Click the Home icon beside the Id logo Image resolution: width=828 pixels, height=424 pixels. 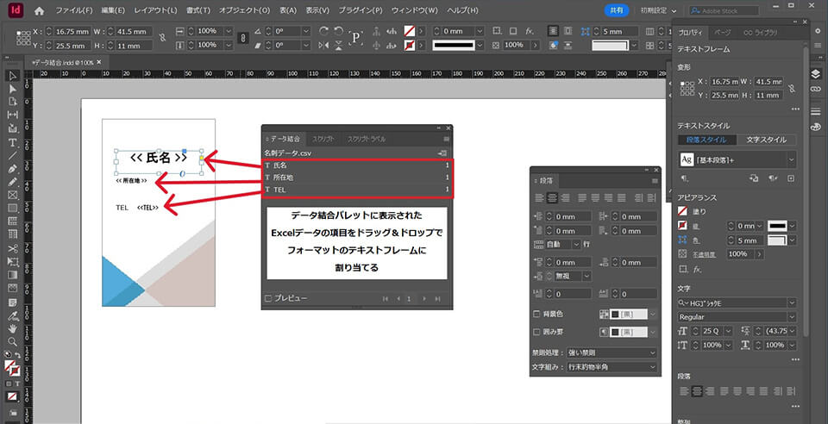click(x=40, y=10)
